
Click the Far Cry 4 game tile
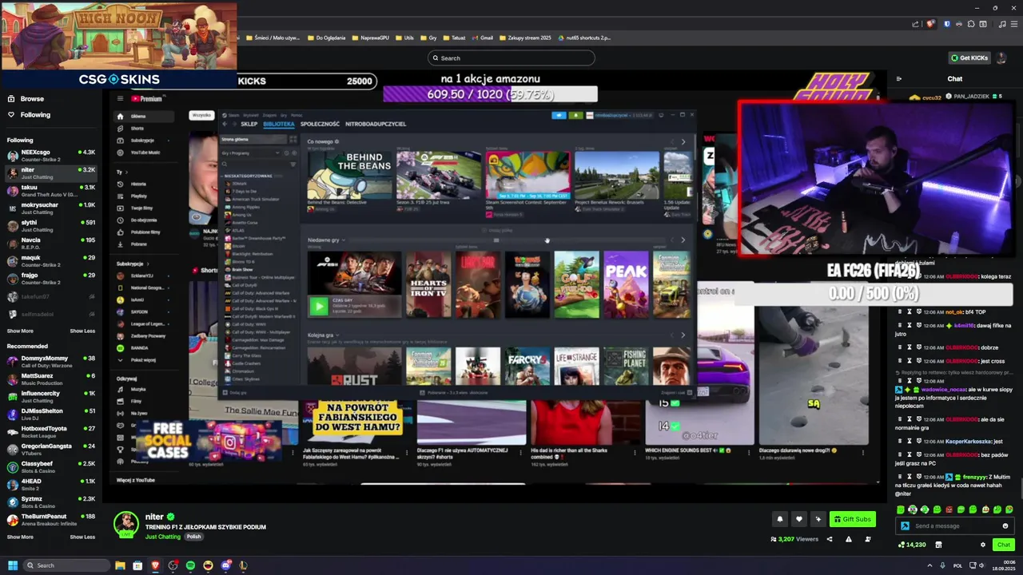527,367
